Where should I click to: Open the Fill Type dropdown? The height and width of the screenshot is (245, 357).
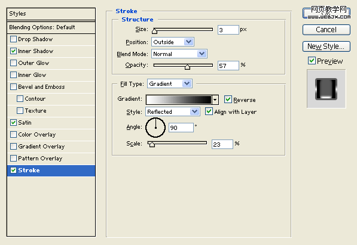click(x=170, y=83)
